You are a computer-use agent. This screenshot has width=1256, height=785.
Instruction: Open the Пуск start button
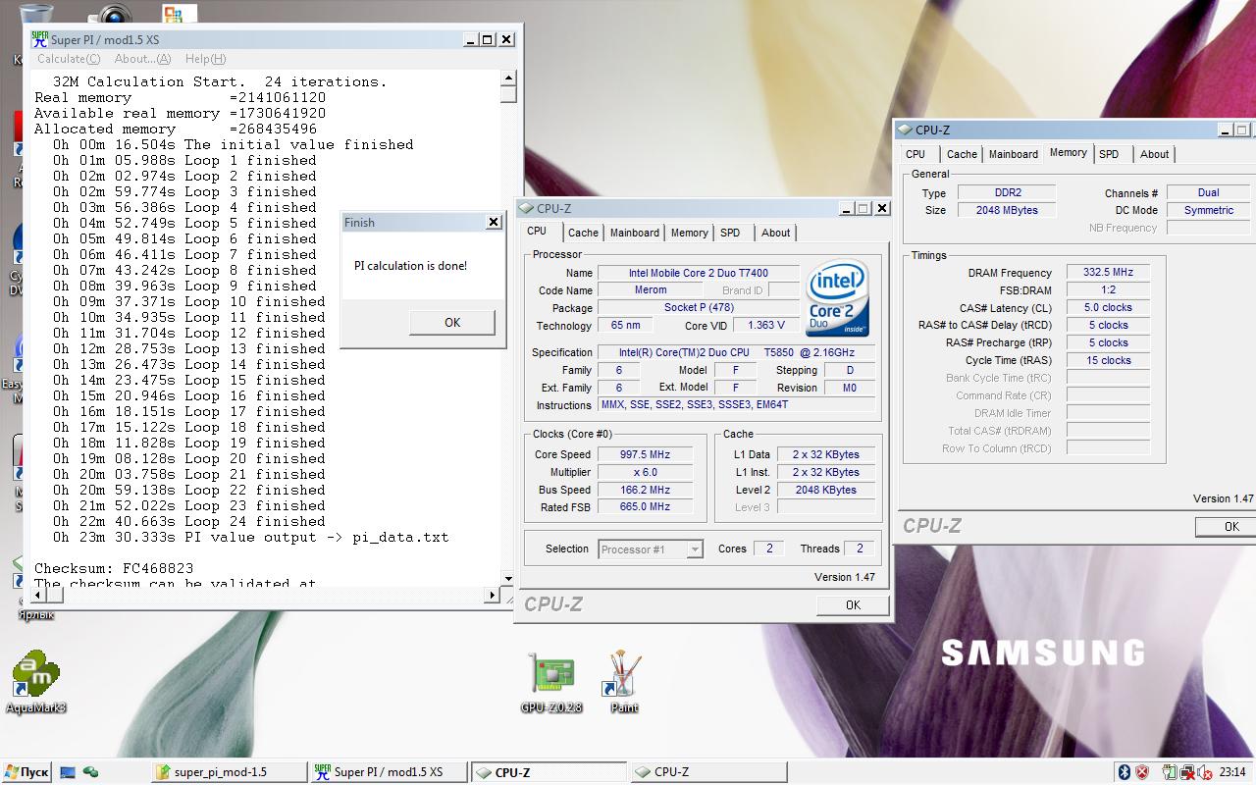[x=26, y=772]
